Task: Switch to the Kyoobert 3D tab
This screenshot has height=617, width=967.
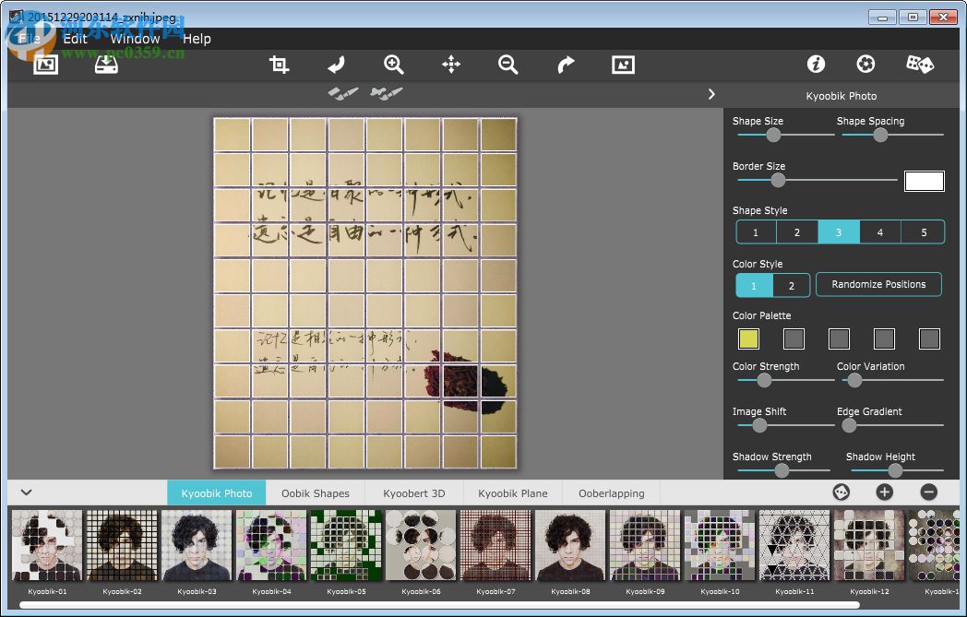Action: point(413,492)
